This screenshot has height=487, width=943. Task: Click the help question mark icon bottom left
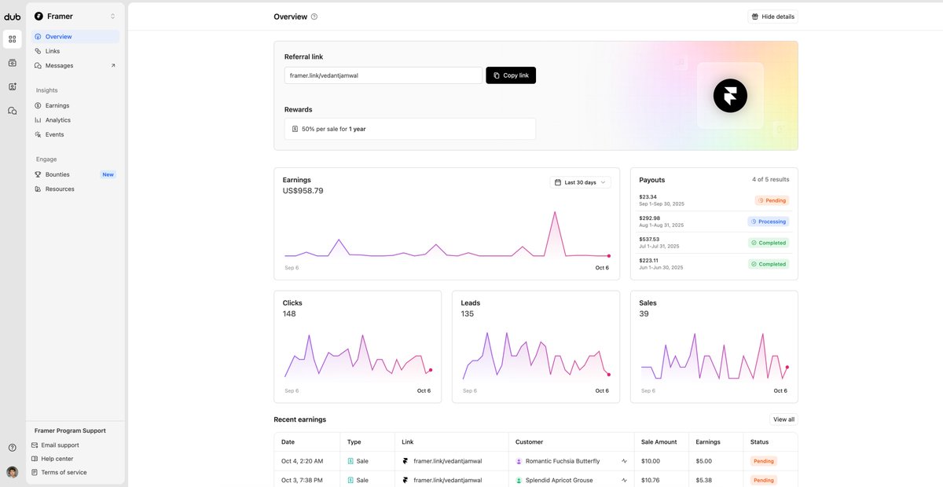click(12, 448)
